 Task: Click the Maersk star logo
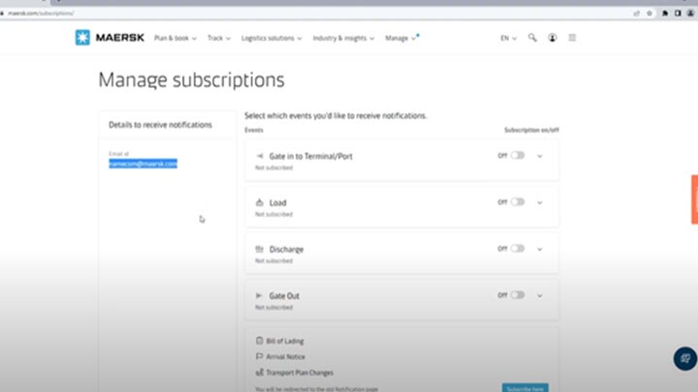point(82,38)
